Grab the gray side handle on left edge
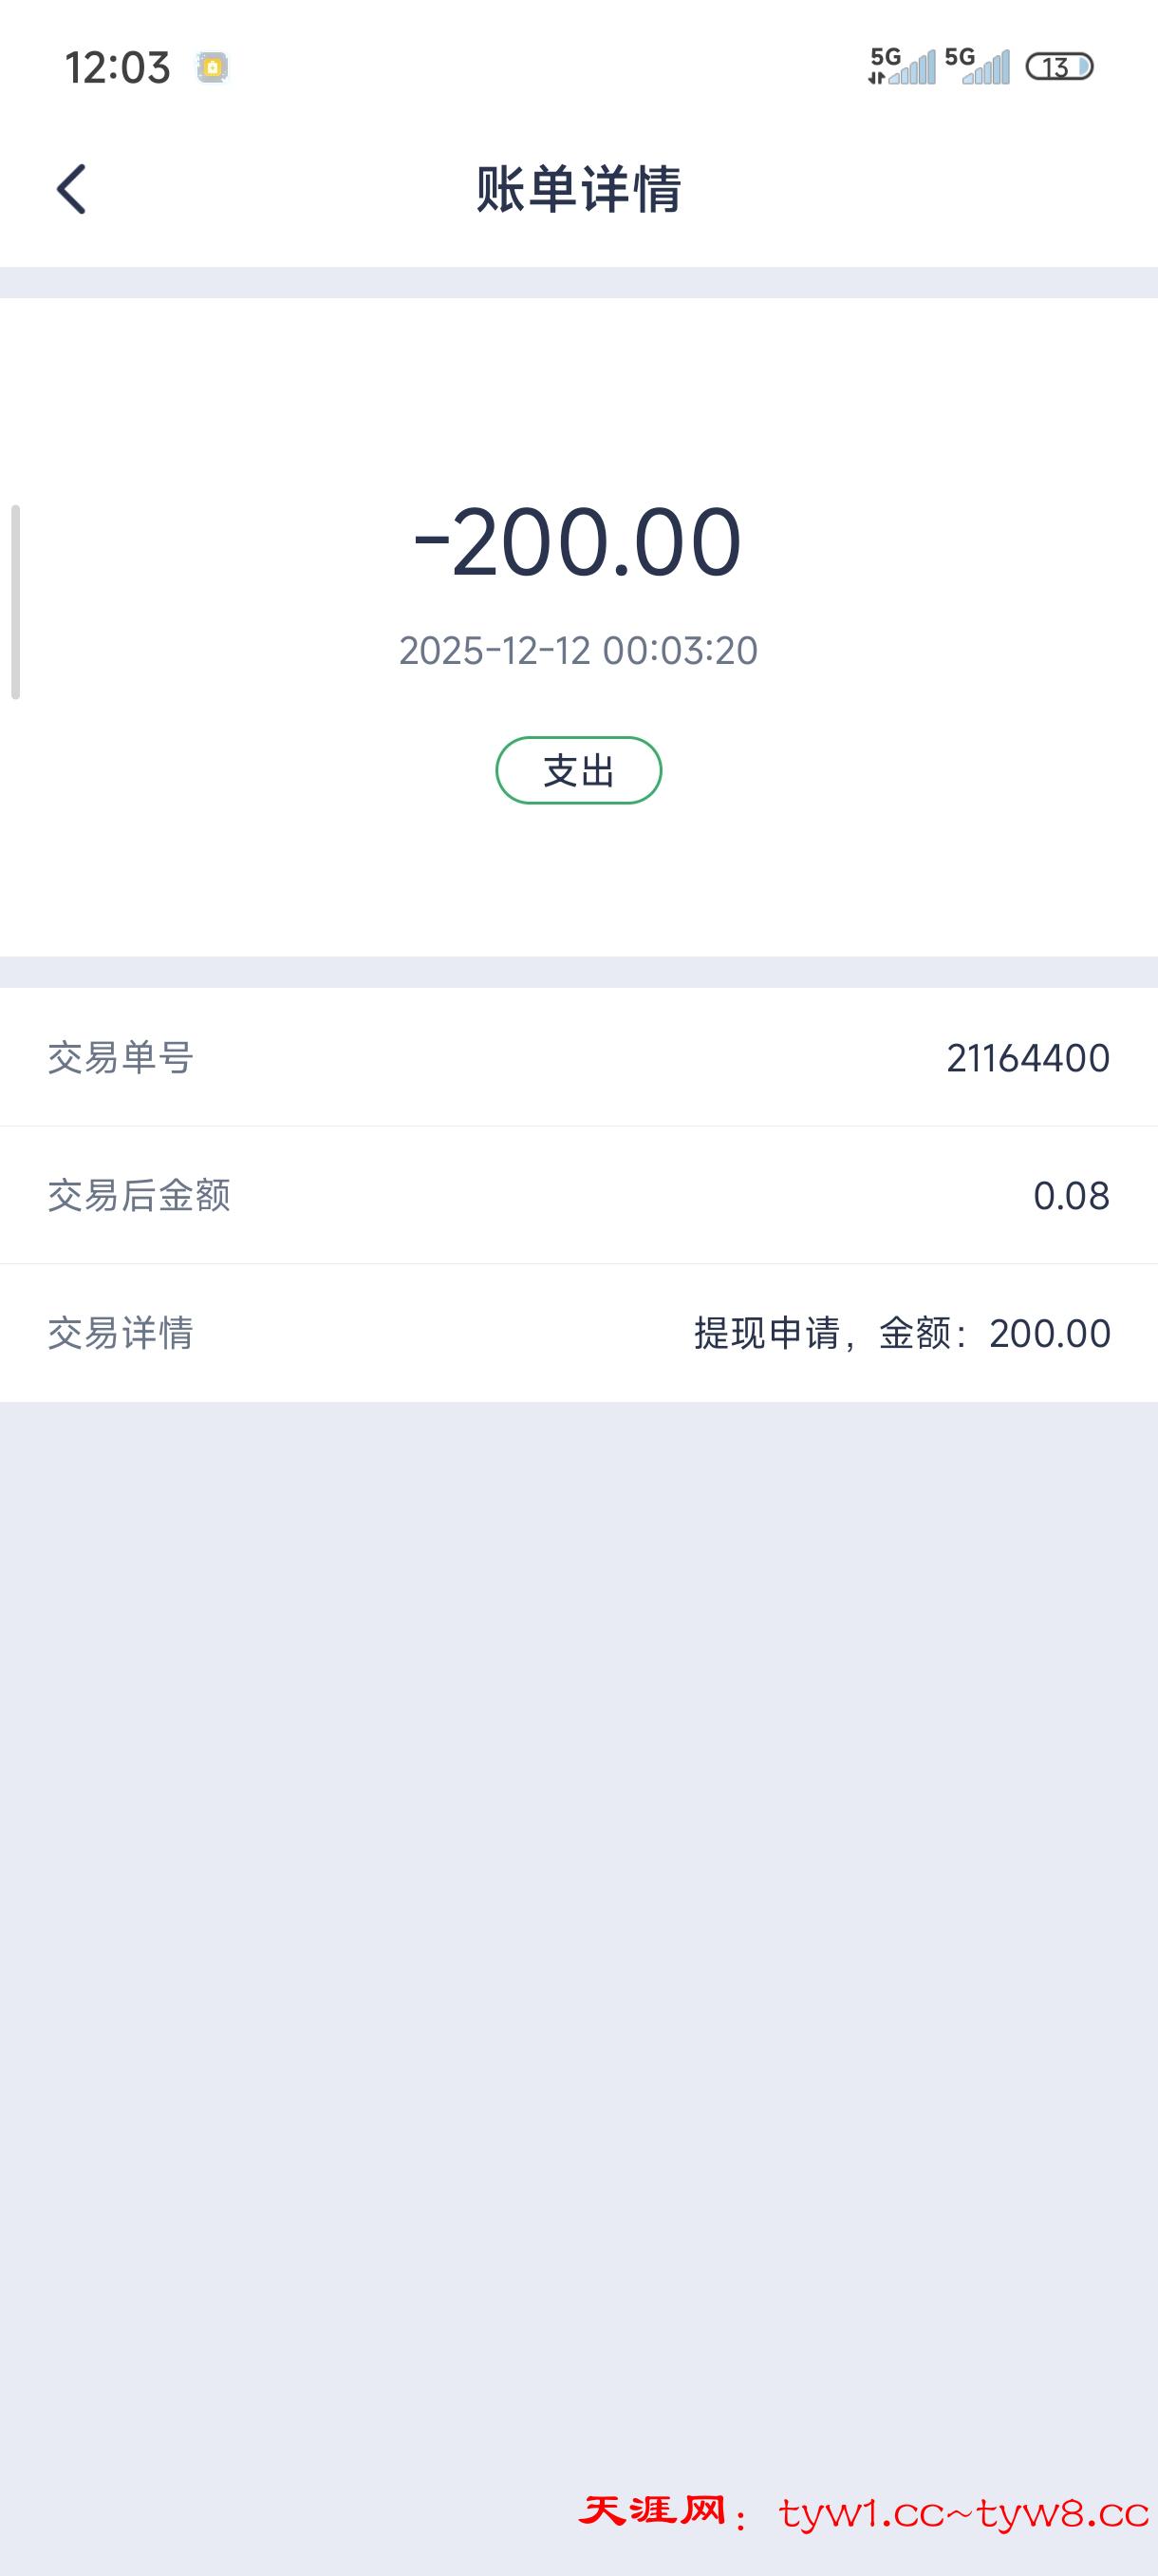This screenshot has height=2576, width=1158. (15, 602)
